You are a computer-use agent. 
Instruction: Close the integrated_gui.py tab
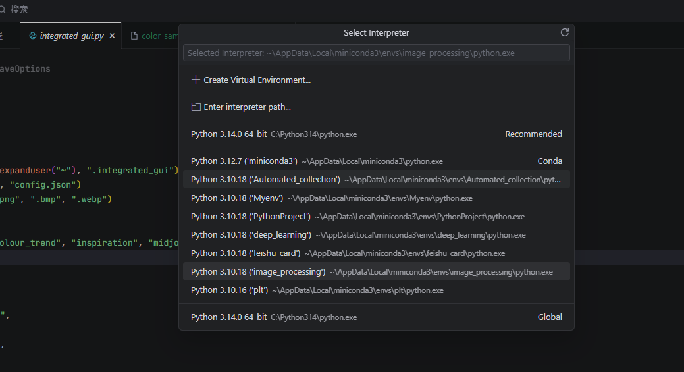(112, 36)
